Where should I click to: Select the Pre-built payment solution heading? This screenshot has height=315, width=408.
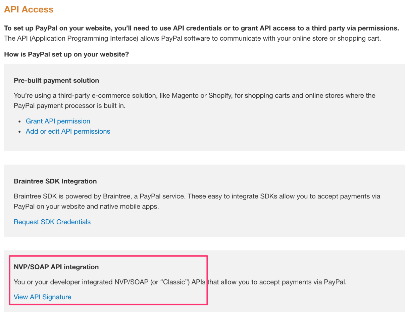pos(56,81)
